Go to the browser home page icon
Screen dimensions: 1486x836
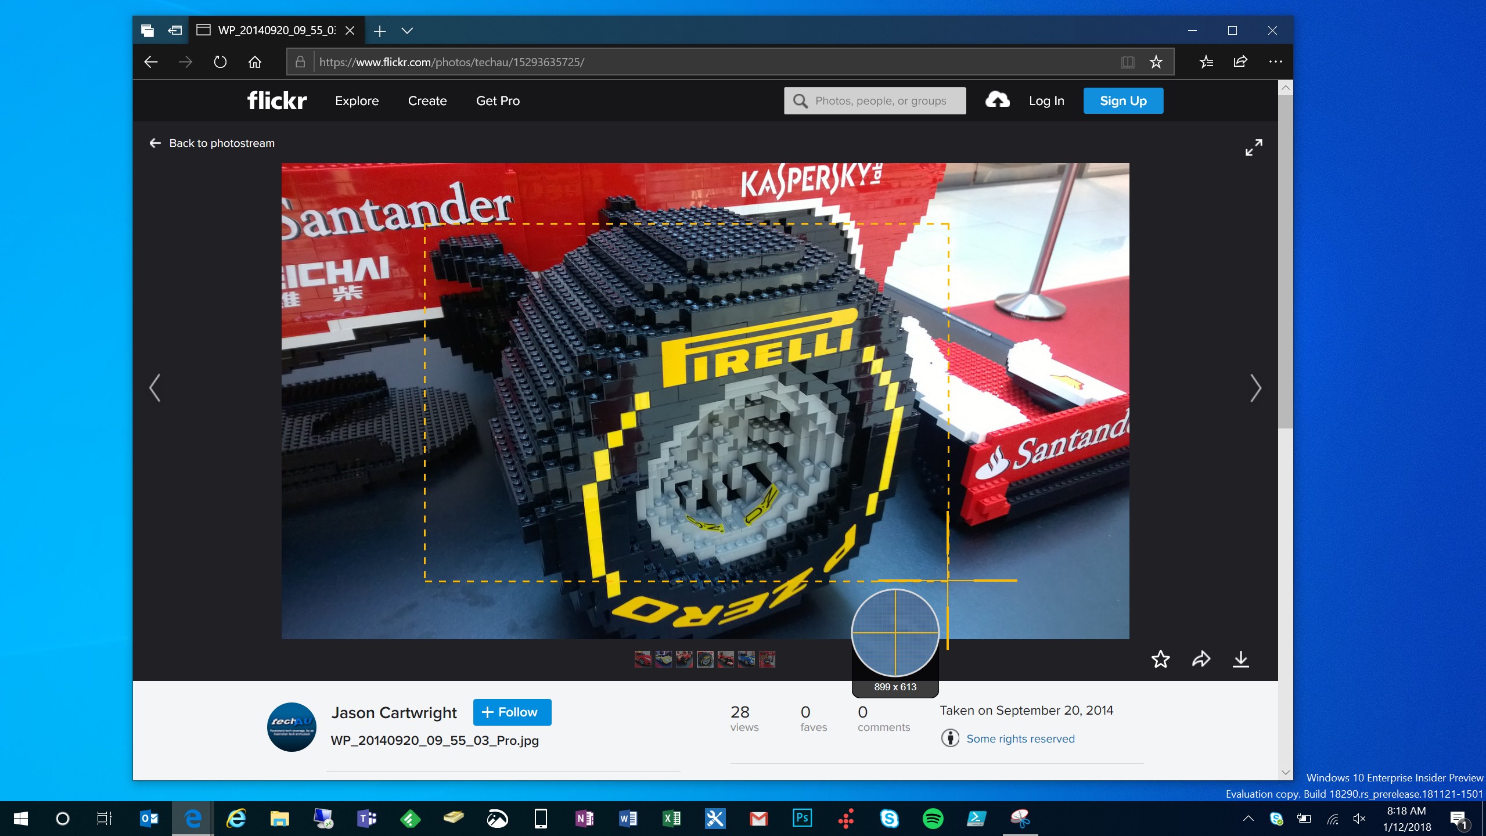tap(255, 62)
